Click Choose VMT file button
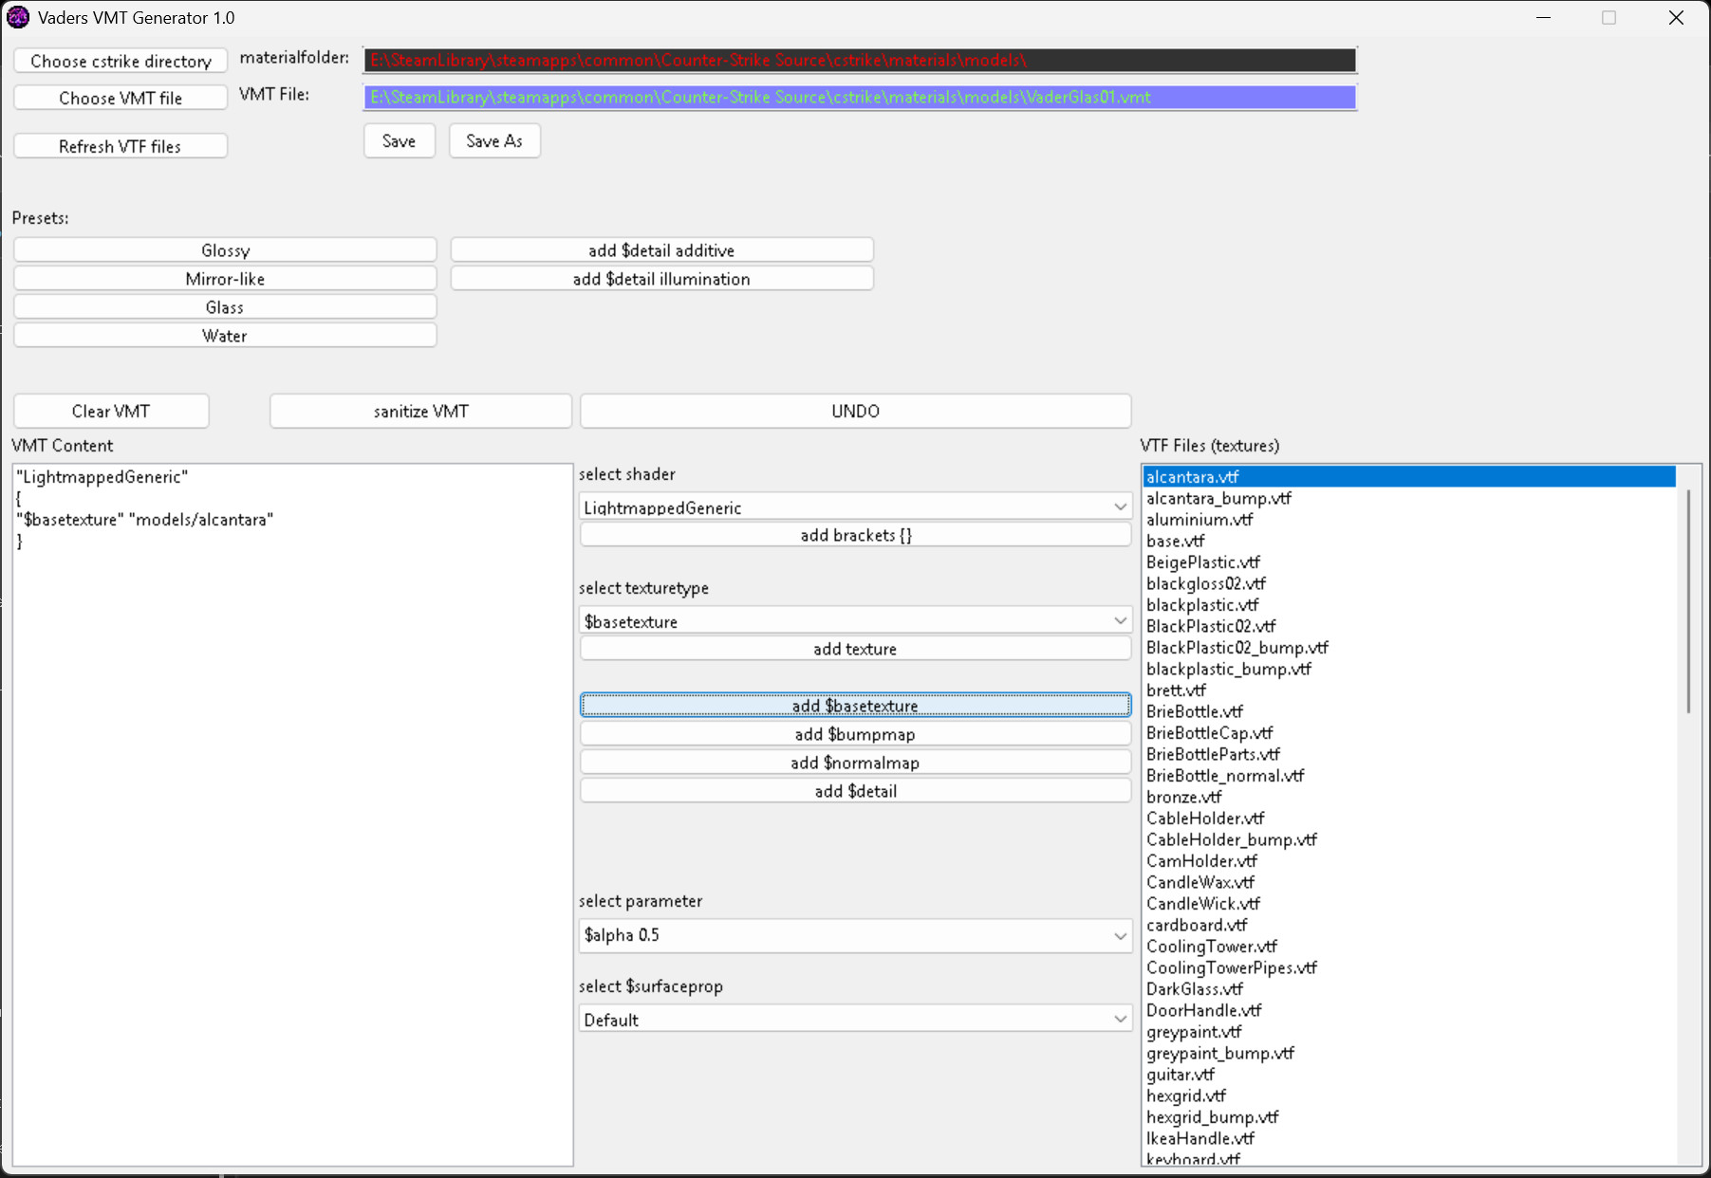 [x=121, y=98]
